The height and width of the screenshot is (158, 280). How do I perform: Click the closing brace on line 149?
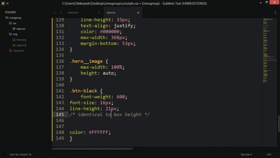point(71,138)
